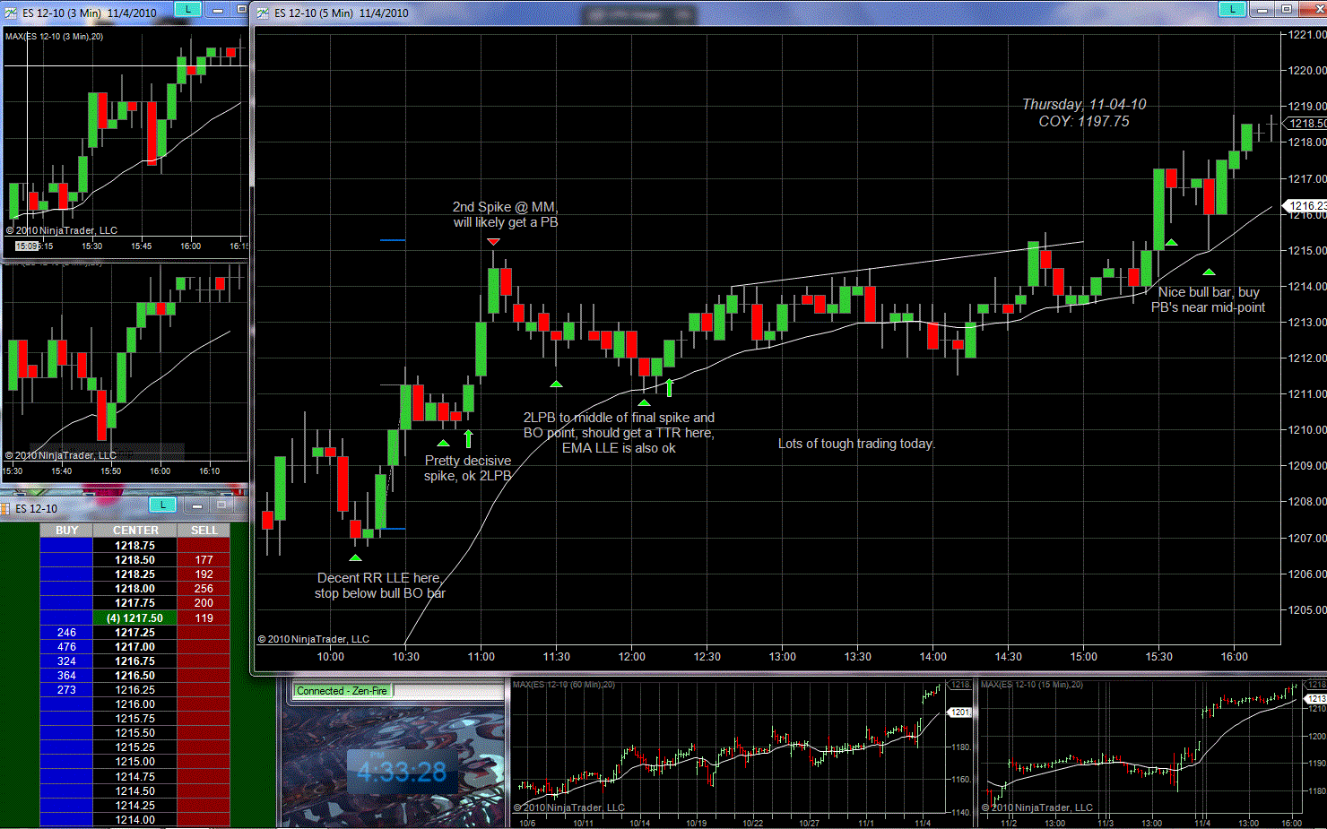Click the green up arrow above the '2LPB to middle' note
The height and width of the screenshot is (829, 1327).
tap(669, 388)
